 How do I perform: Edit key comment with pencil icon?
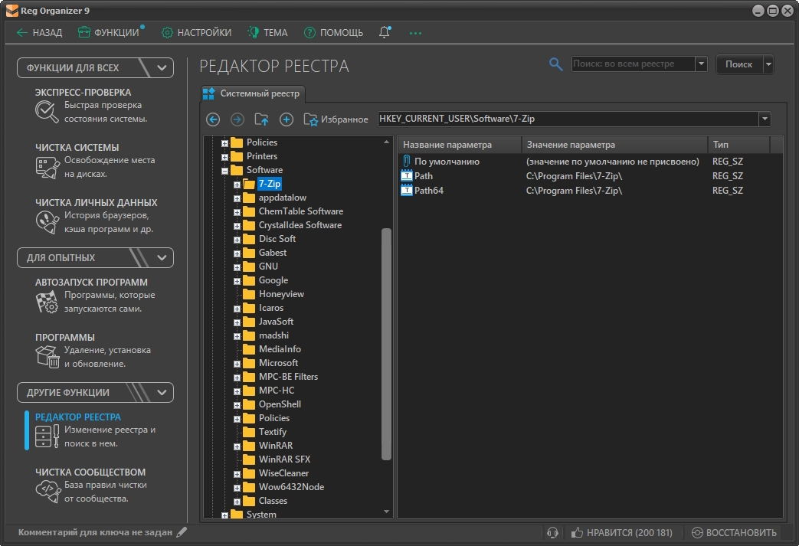(182, 532)
